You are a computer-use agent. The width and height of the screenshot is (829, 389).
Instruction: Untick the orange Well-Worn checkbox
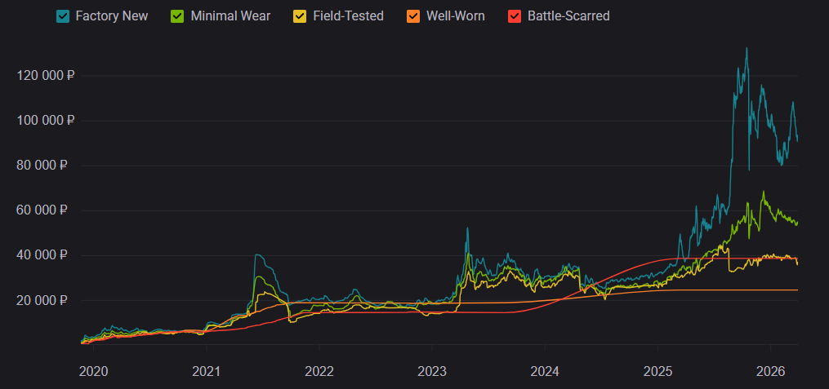413,16
